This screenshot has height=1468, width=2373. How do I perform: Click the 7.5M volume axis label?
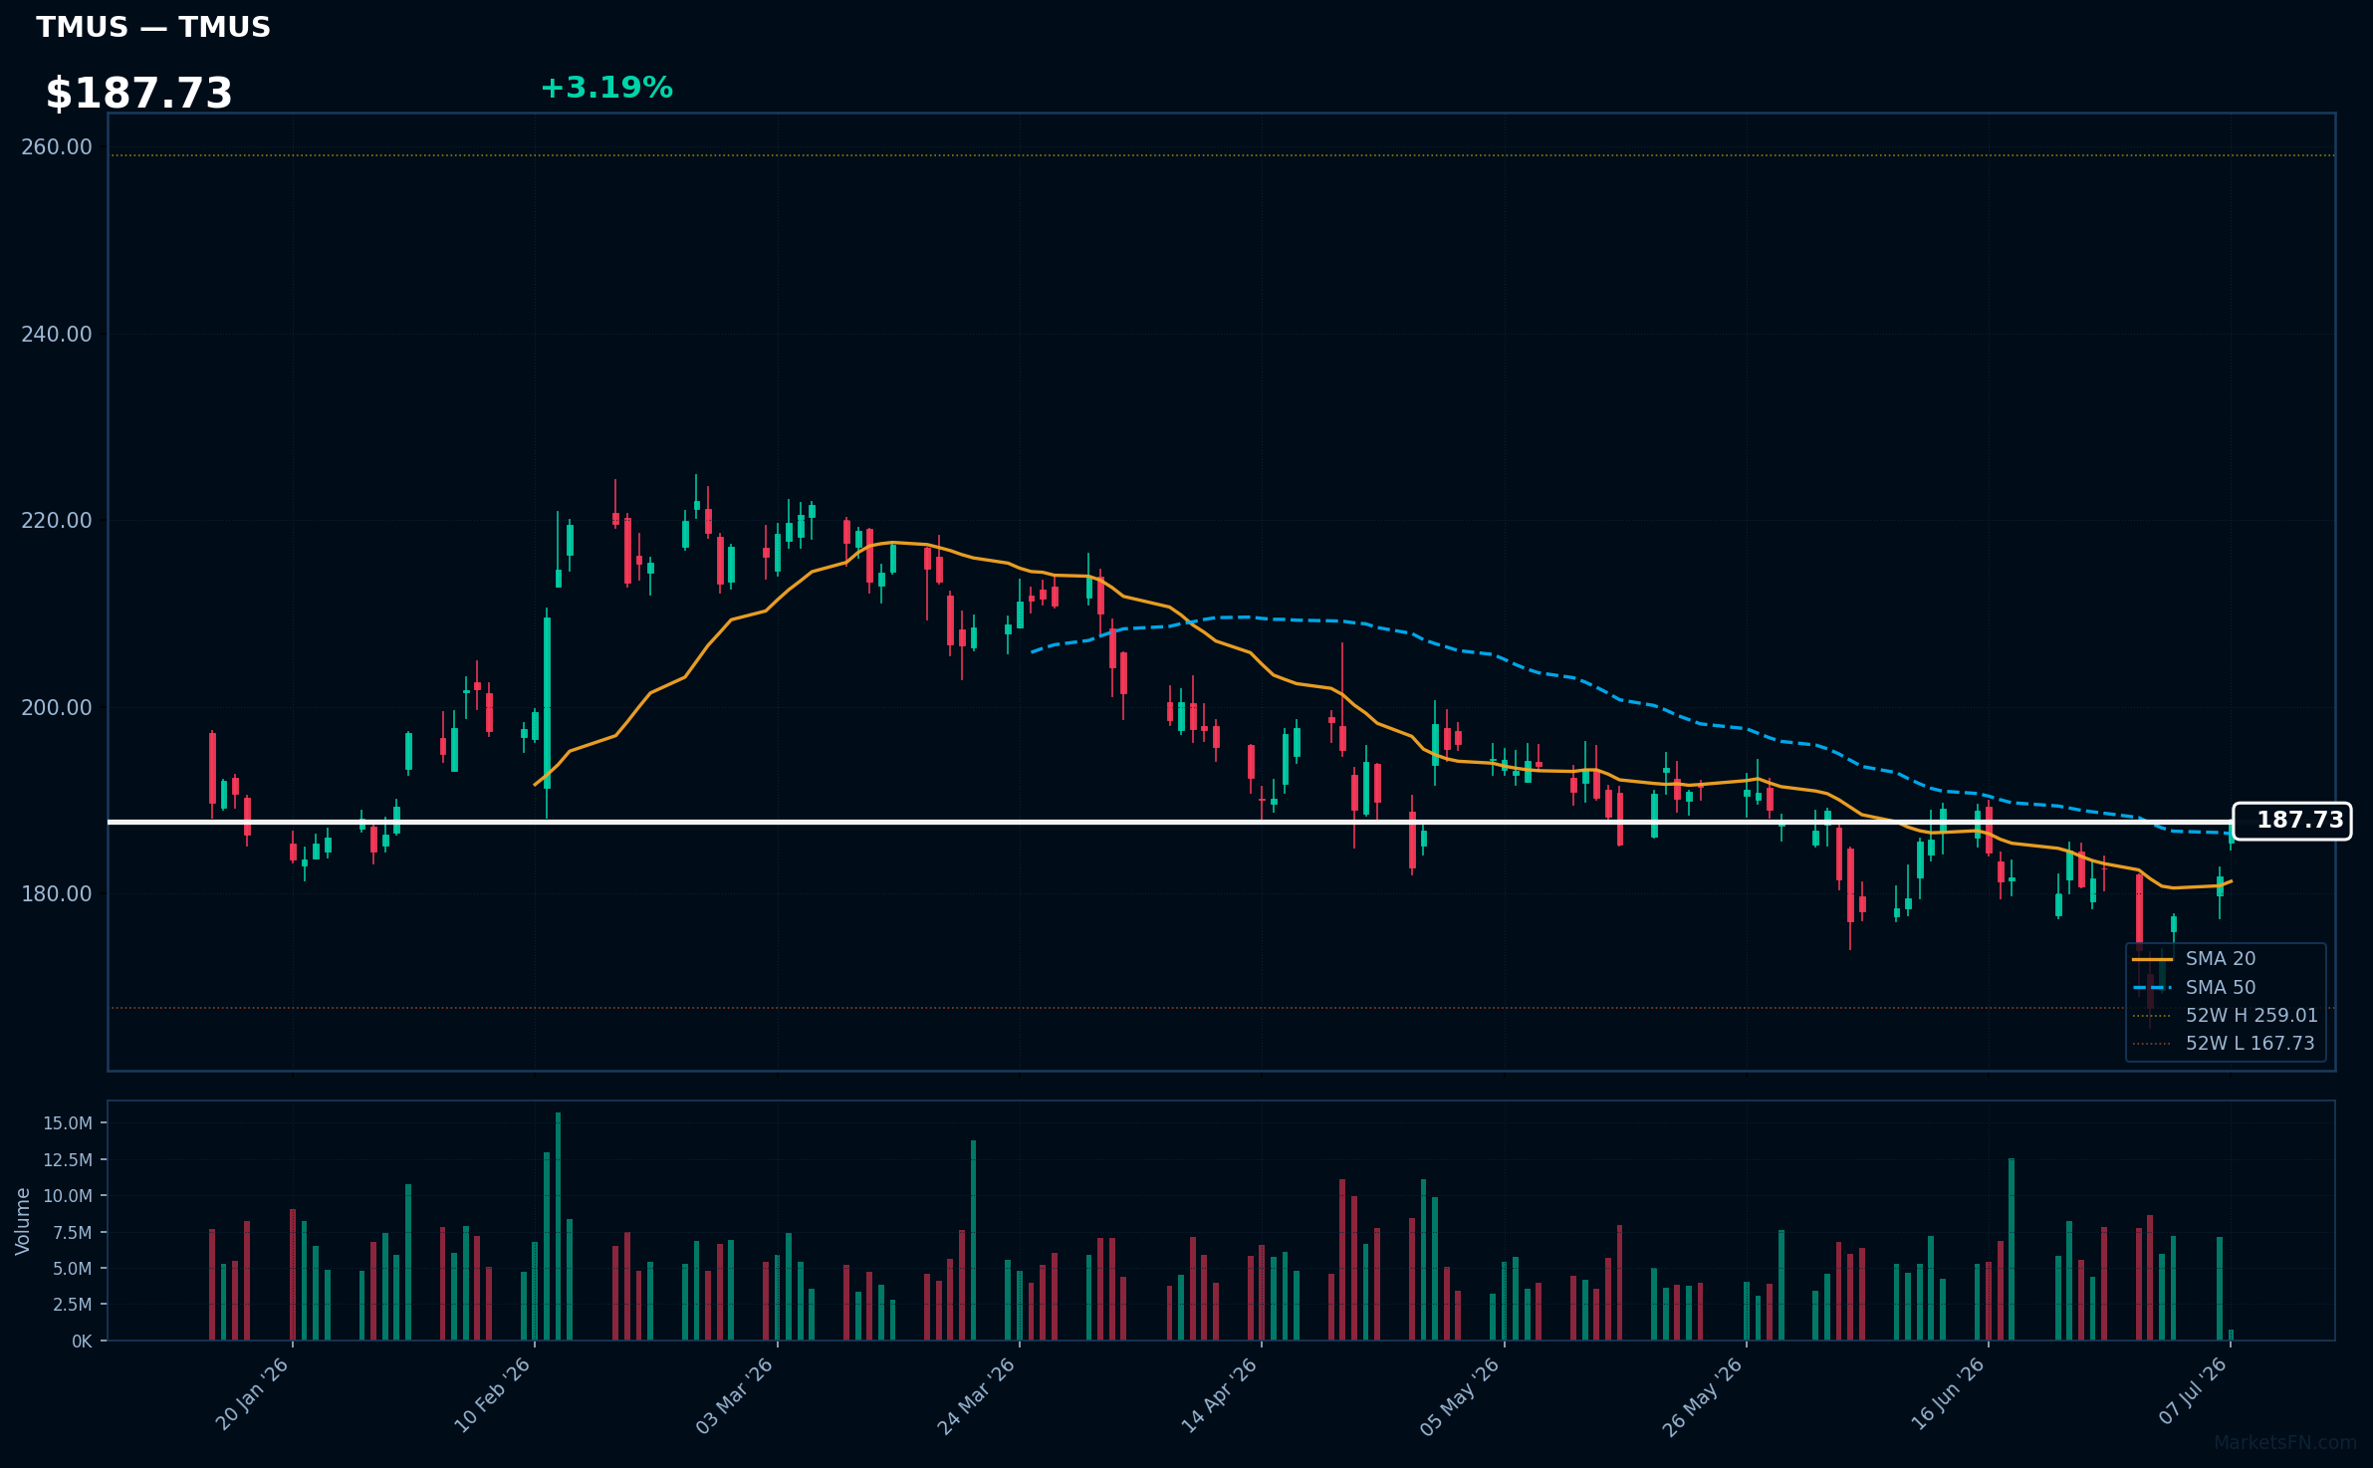tap(72, 1233)
